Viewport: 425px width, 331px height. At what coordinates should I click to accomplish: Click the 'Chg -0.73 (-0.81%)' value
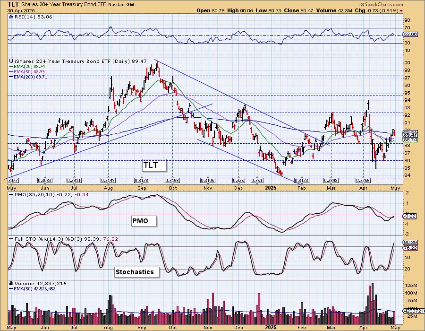tap(376, 10)
